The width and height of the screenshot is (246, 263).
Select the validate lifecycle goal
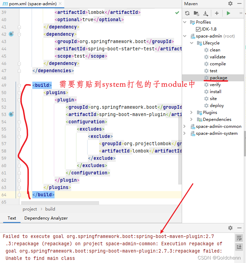click(218, 57)
